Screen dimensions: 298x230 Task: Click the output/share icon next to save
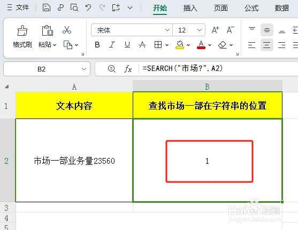(x=60, y=7)
